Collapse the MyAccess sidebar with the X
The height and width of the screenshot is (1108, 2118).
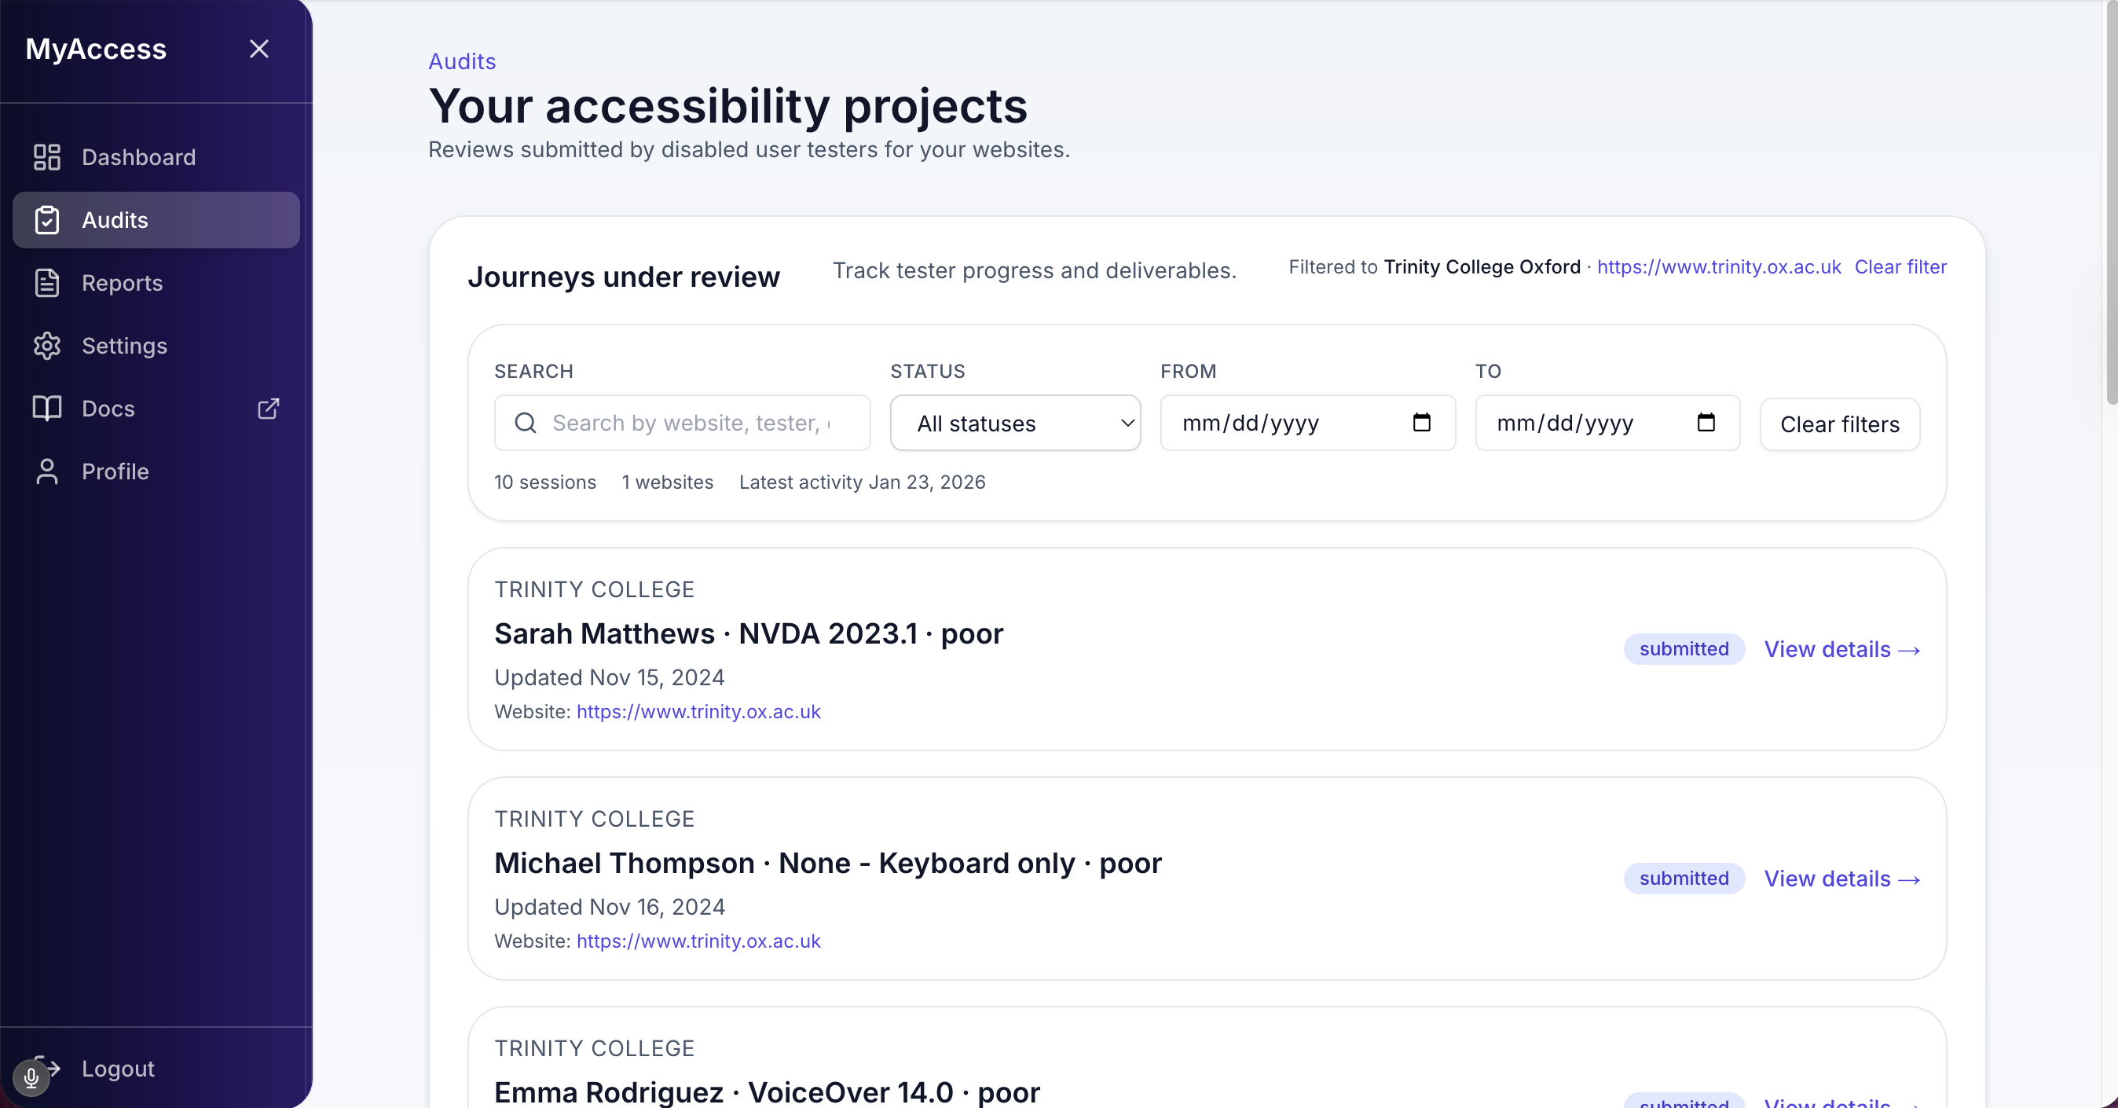(259, 49)
